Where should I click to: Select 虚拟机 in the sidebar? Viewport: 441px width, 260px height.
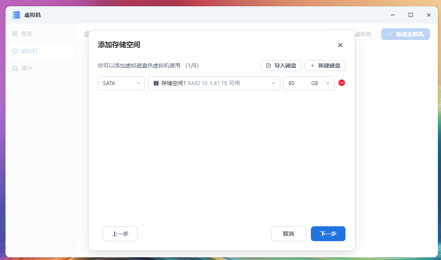41,51
